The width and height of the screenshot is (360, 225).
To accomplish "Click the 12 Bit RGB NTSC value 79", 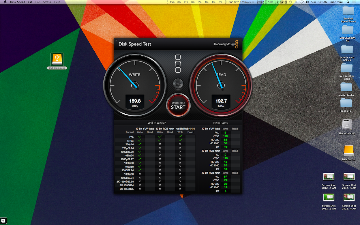I will click(226, 180).
